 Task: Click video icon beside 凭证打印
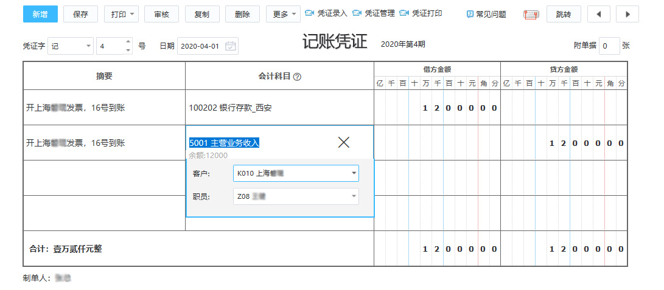click(405, 13)
